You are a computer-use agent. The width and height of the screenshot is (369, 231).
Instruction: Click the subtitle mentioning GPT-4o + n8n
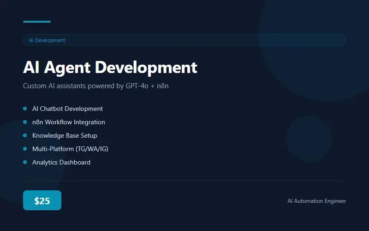pyautogui.click(x=96, y=86)
